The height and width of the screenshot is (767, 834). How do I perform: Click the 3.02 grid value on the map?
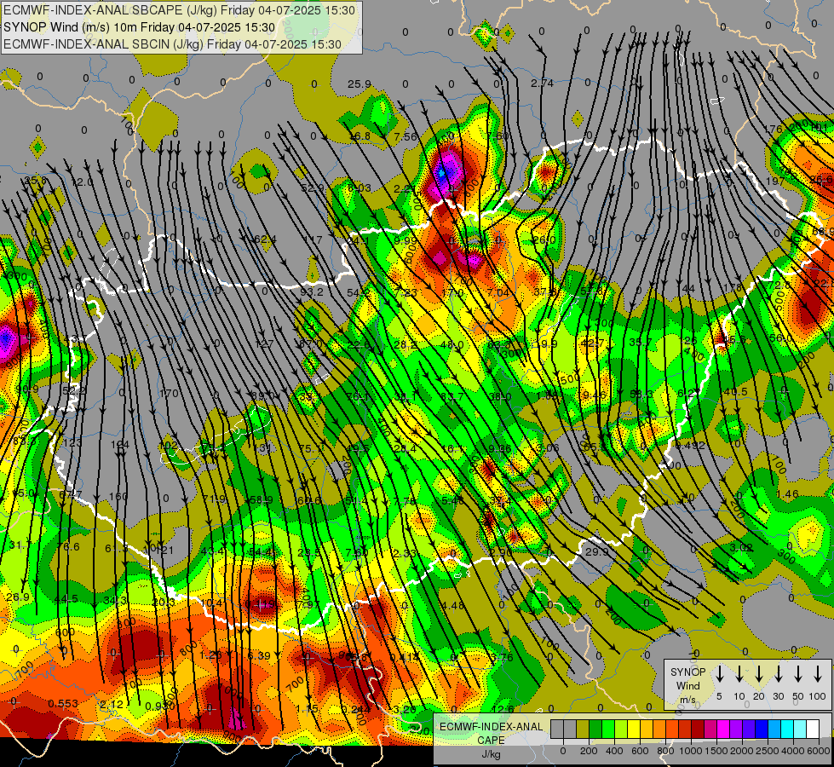pos(741,547)
